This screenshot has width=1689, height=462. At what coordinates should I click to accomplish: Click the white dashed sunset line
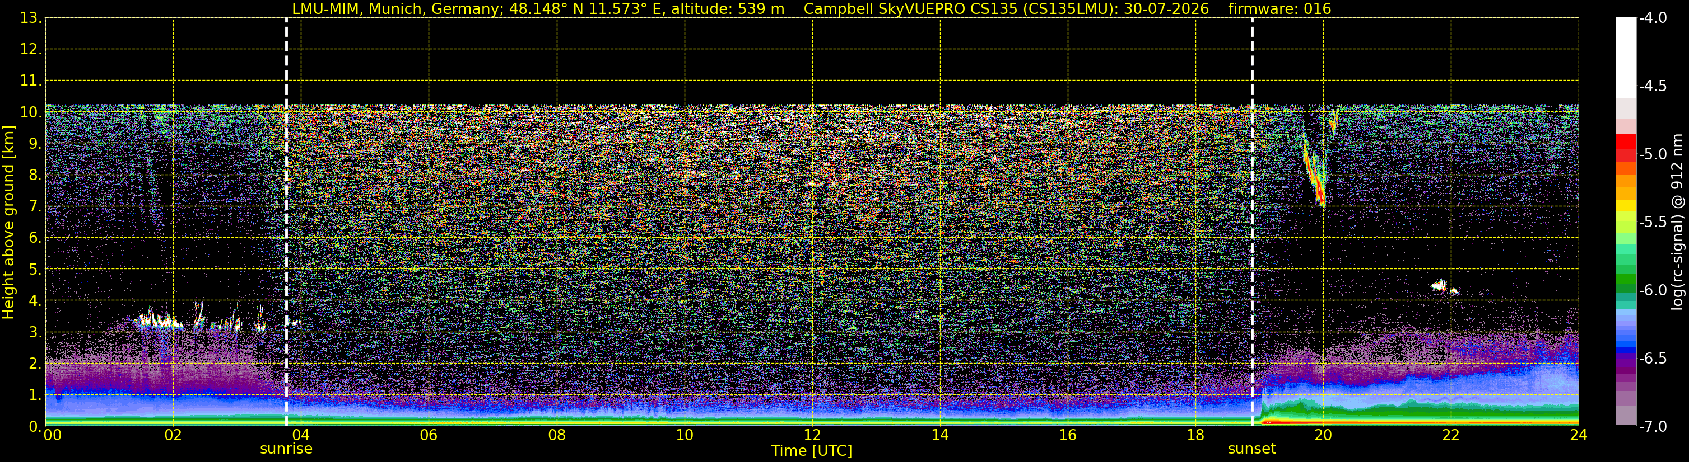click(x=1253, y=222)
